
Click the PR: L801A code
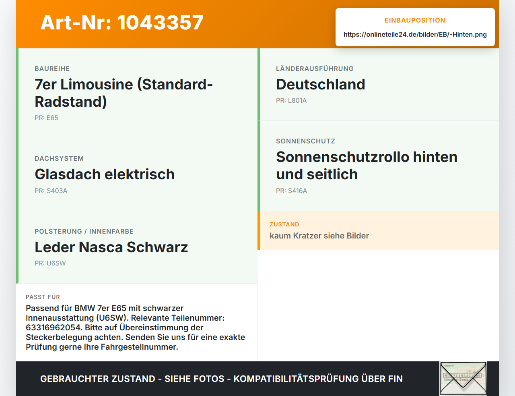(291, 100)
